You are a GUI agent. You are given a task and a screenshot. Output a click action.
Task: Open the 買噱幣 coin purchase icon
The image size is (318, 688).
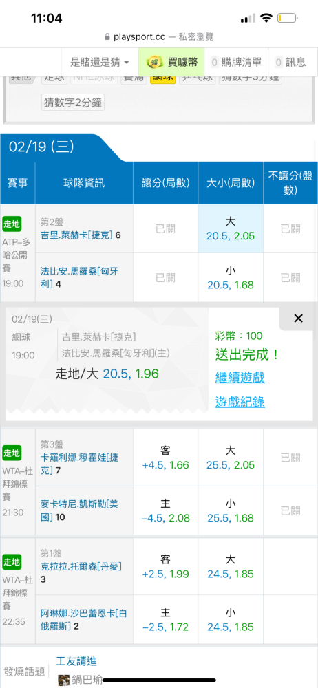point(171,63)
